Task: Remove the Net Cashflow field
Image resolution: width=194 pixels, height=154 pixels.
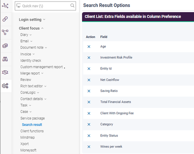Action: 89,80
